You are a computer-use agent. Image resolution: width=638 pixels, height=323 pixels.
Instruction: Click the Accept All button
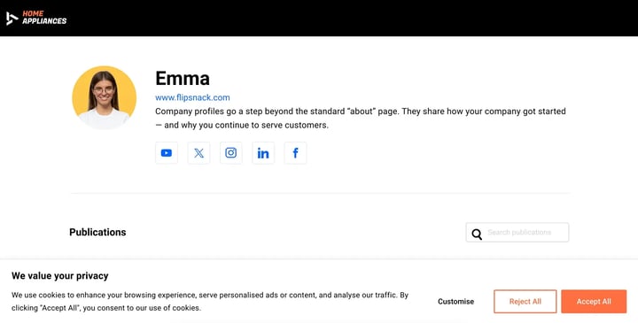click(x=594, y=302)
